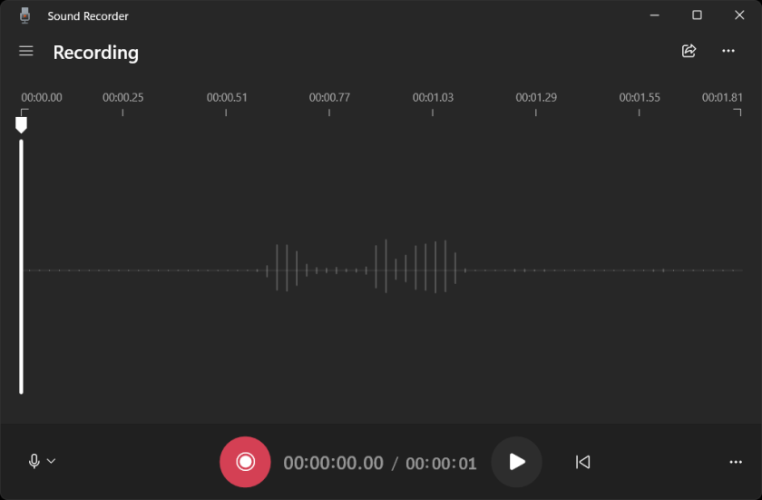Click the Recording title text
This screenshot has height=500, width=762.
click(x=95, y=53)
